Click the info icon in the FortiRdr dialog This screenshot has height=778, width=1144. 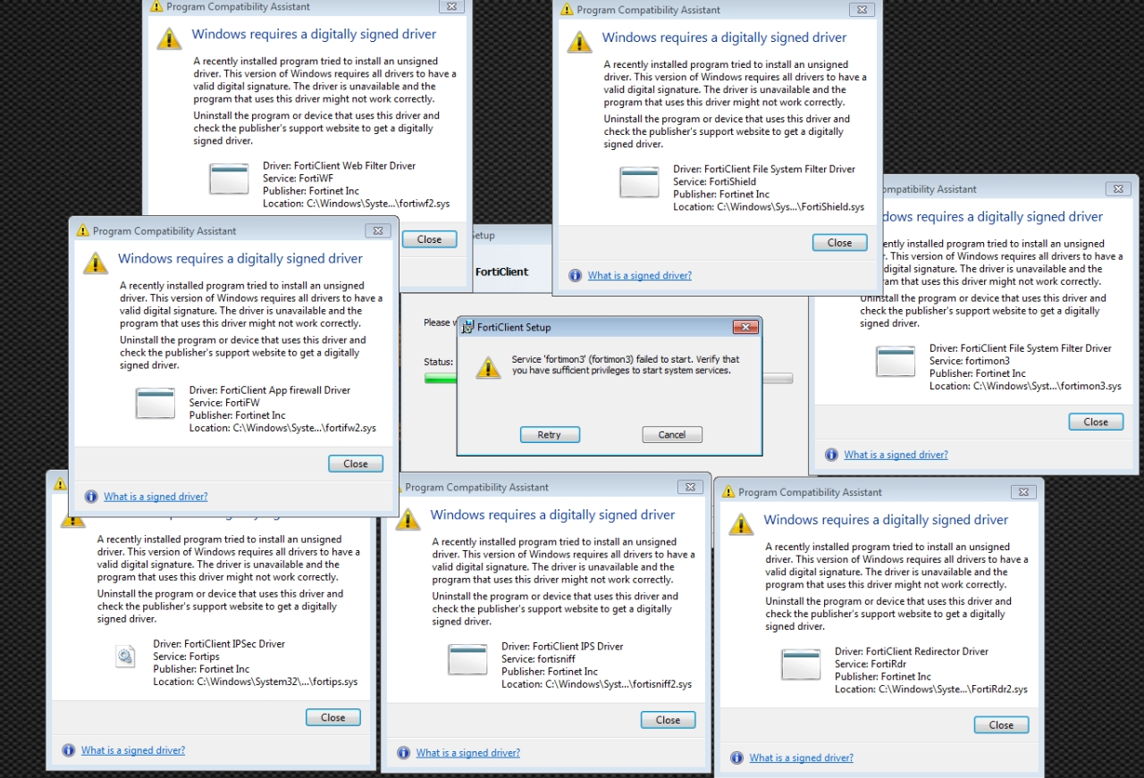tap(737, 757)
